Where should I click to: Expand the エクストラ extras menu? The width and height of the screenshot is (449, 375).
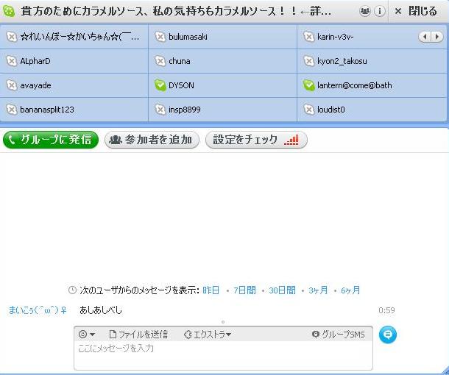[x=208, y=335]
